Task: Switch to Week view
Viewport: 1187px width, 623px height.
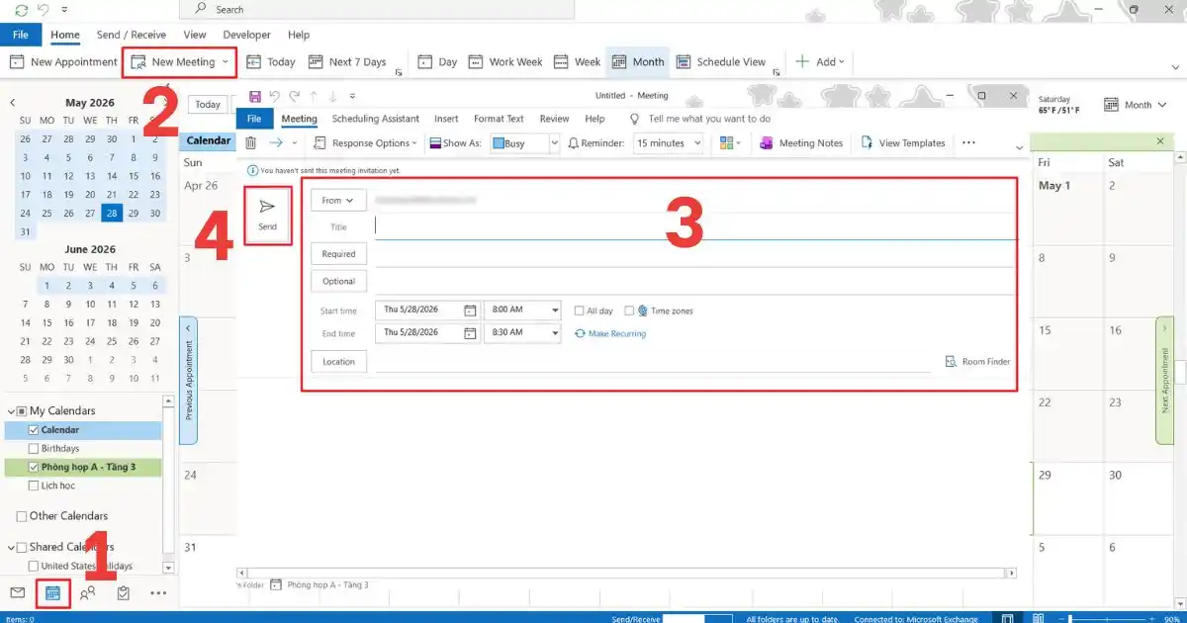Action: click(x=577, y=61)
